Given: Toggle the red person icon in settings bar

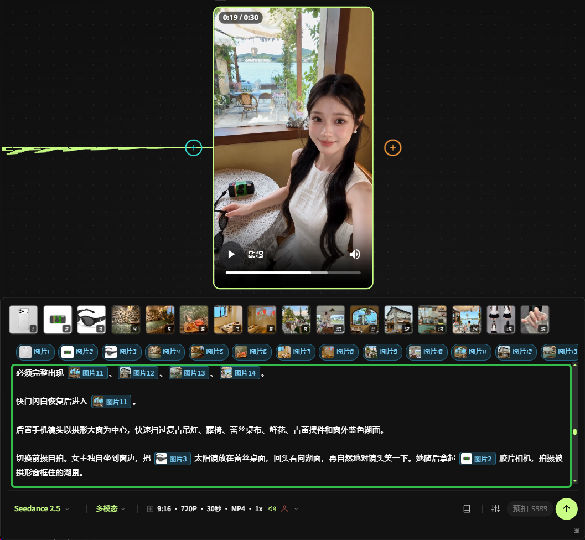Looking at the screenshot, I should (284, 508).
